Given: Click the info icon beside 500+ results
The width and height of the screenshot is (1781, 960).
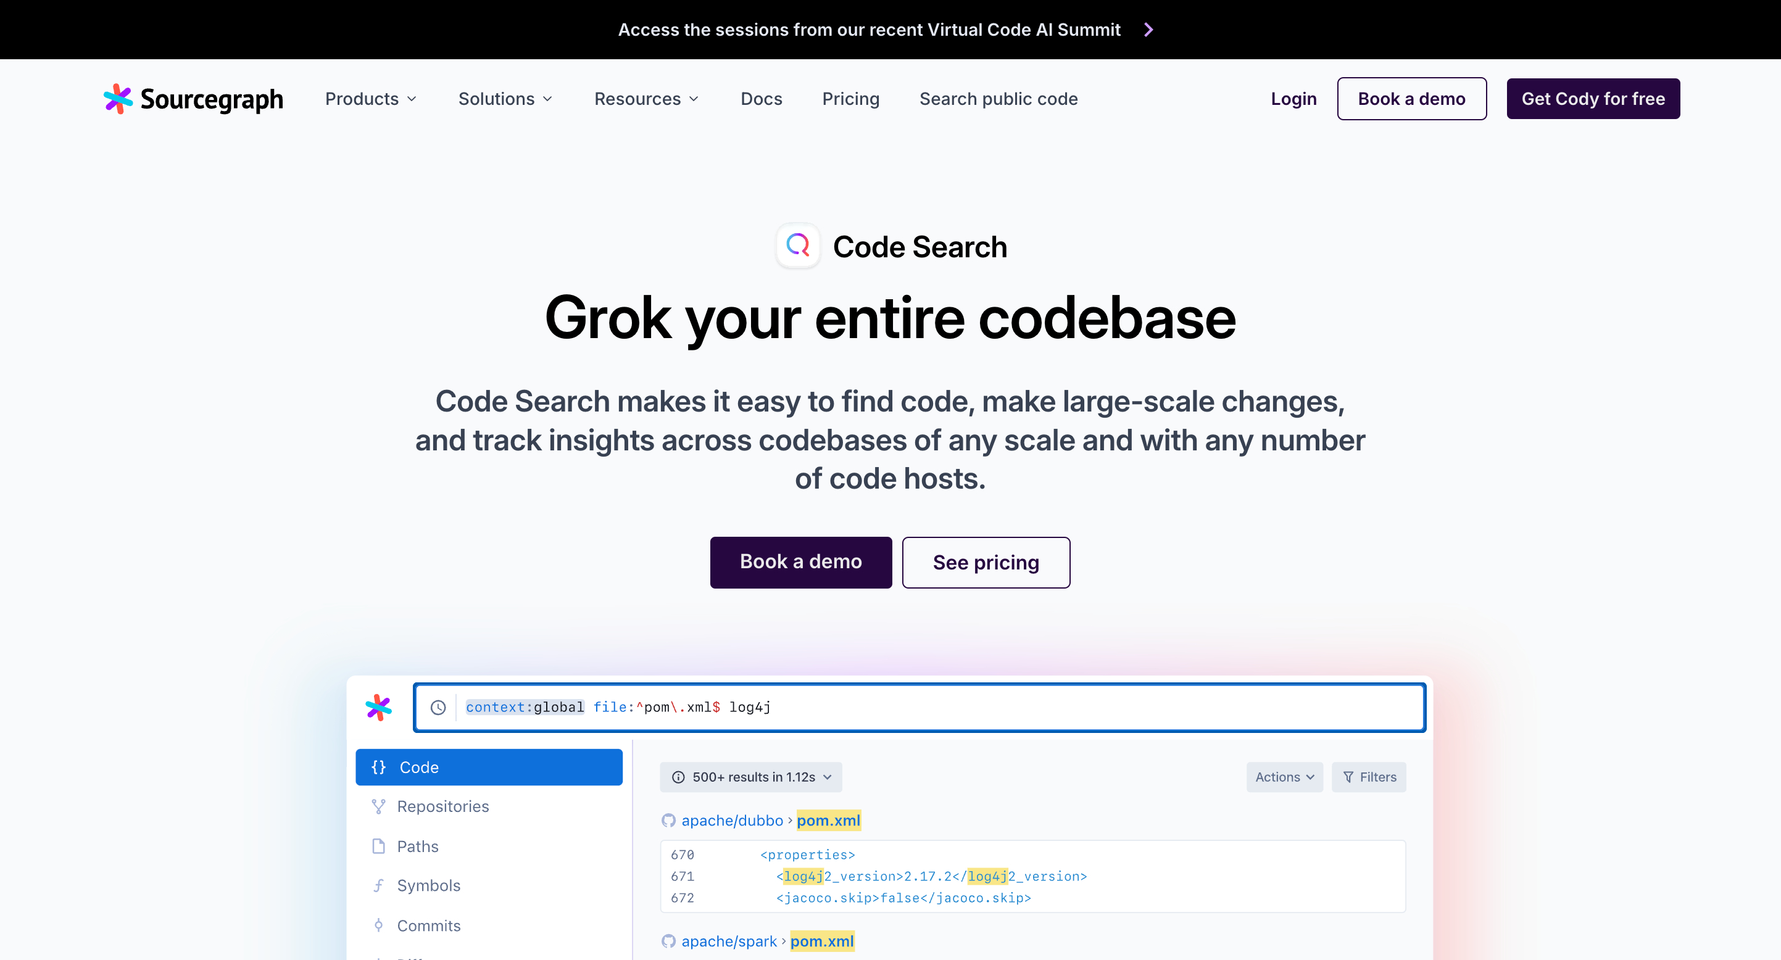Looking at the screenshot, I should pos(678,777).
